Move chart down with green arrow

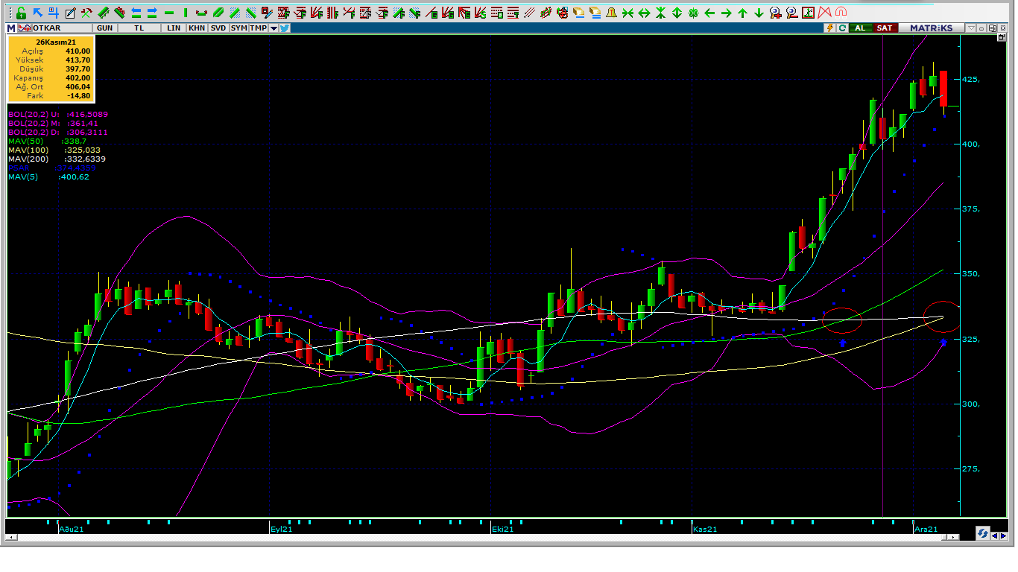click(759, 13)
